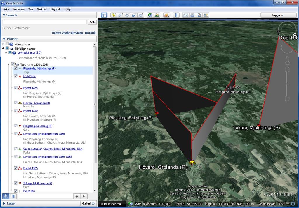Click the places filter field by arrows
The height and width of the screenshot is (208, 299).
click(x=45, y=196)
